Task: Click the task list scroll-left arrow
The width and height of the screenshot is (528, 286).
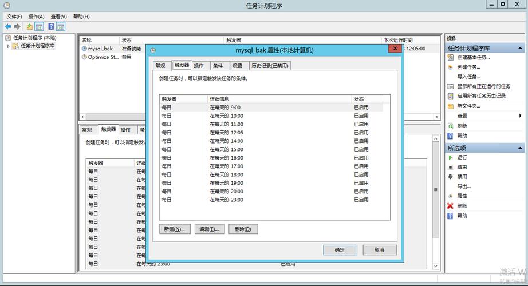Action: [x=83, y=117]
